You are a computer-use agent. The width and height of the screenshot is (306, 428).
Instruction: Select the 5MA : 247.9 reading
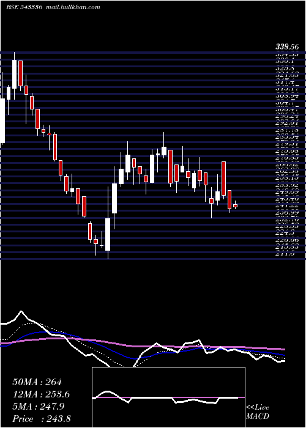tap(38, 407)
